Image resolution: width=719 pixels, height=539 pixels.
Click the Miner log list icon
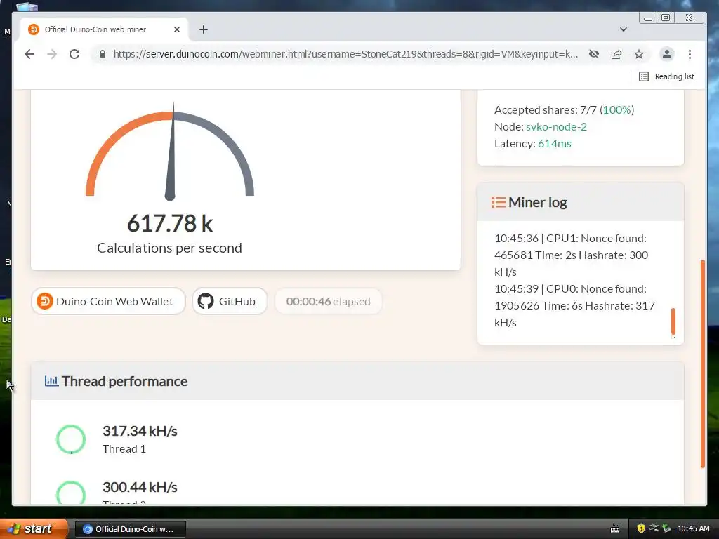498,202
